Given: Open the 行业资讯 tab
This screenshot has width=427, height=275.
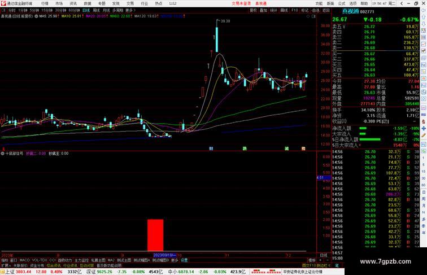Looking at the screenshot, I should tap(70, 265).
